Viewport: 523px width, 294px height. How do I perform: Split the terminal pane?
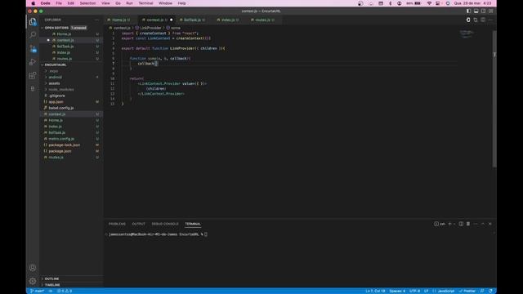pos(461,224)
